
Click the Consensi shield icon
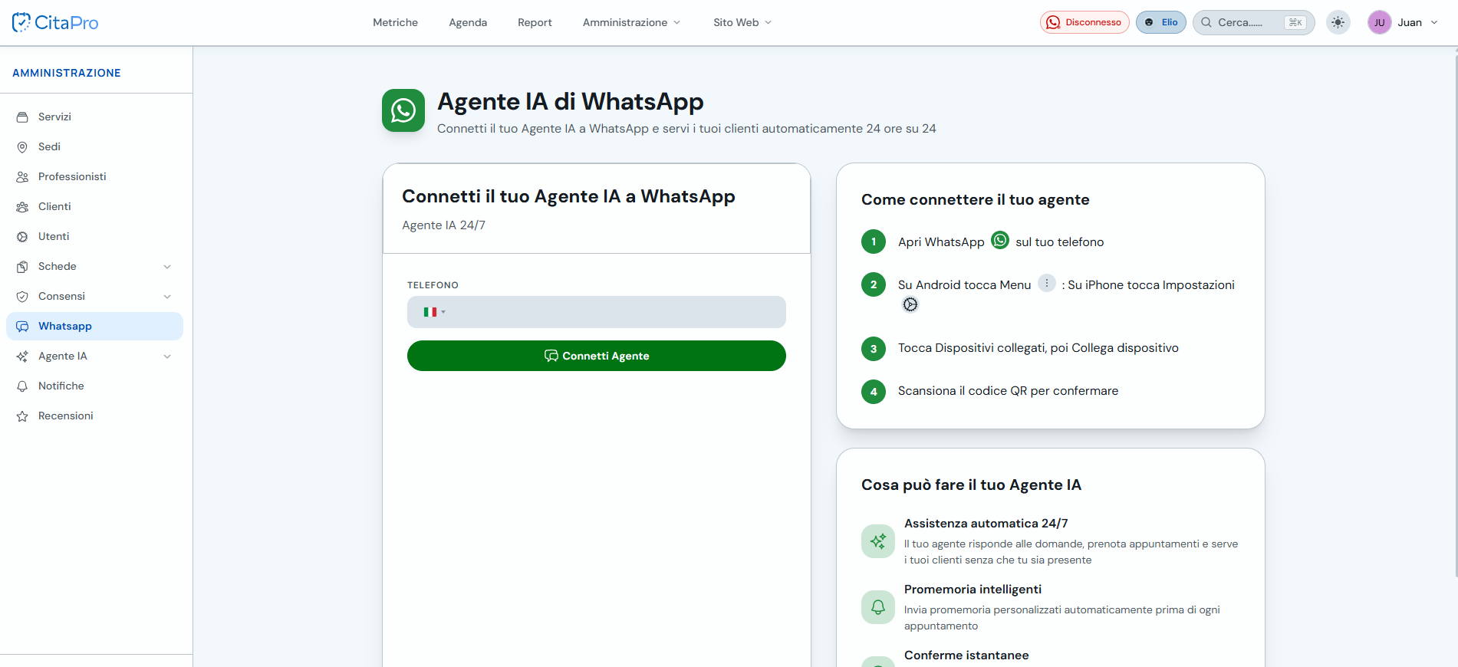[22, 297]
